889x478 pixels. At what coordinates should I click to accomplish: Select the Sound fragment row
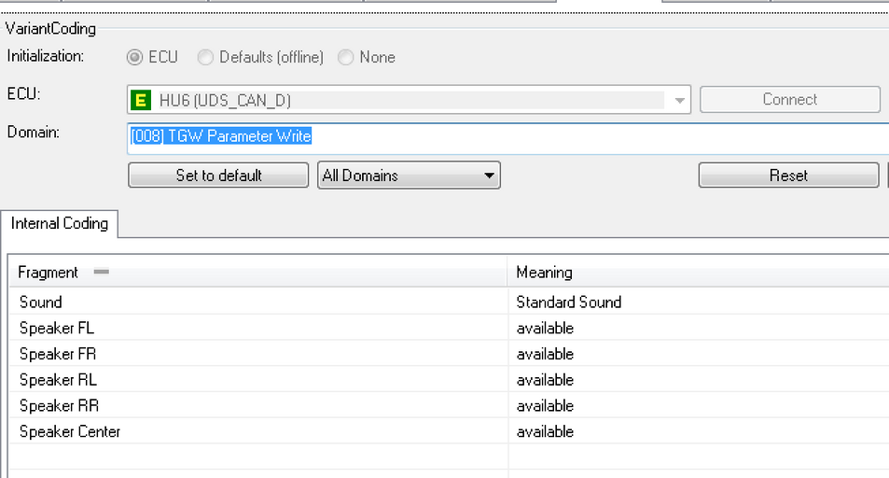point(41,302)
